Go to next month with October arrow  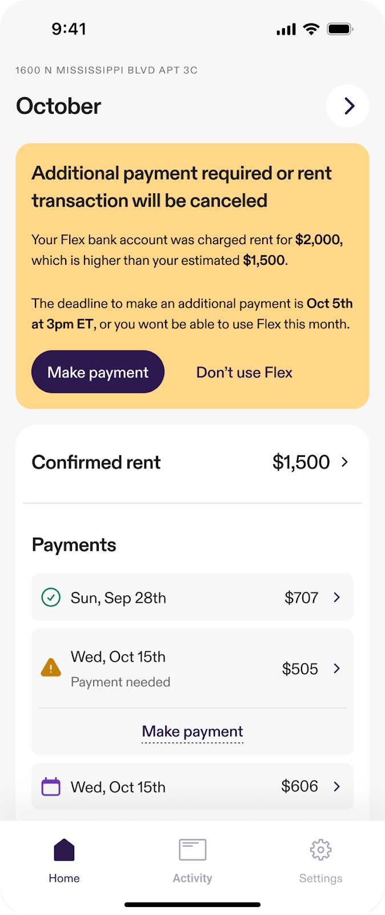coord(348,106)
